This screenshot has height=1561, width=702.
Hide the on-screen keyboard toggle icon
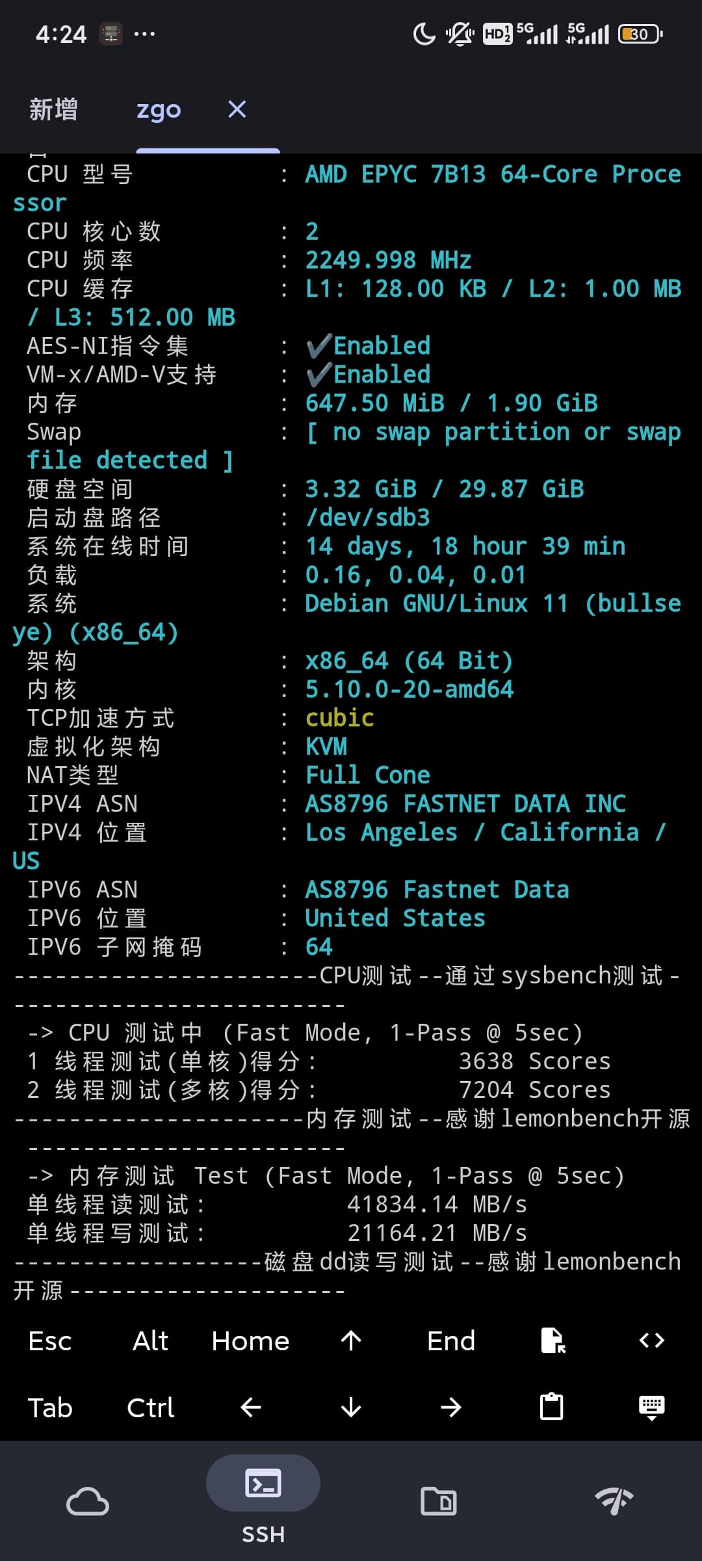tap(652, 1408)
